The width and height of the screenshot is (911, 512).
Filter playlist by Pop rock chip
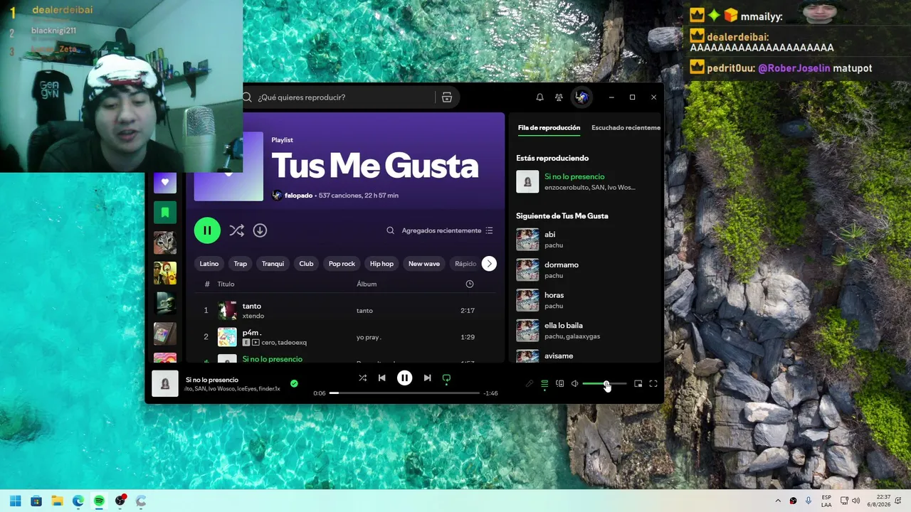click(342, 264)
